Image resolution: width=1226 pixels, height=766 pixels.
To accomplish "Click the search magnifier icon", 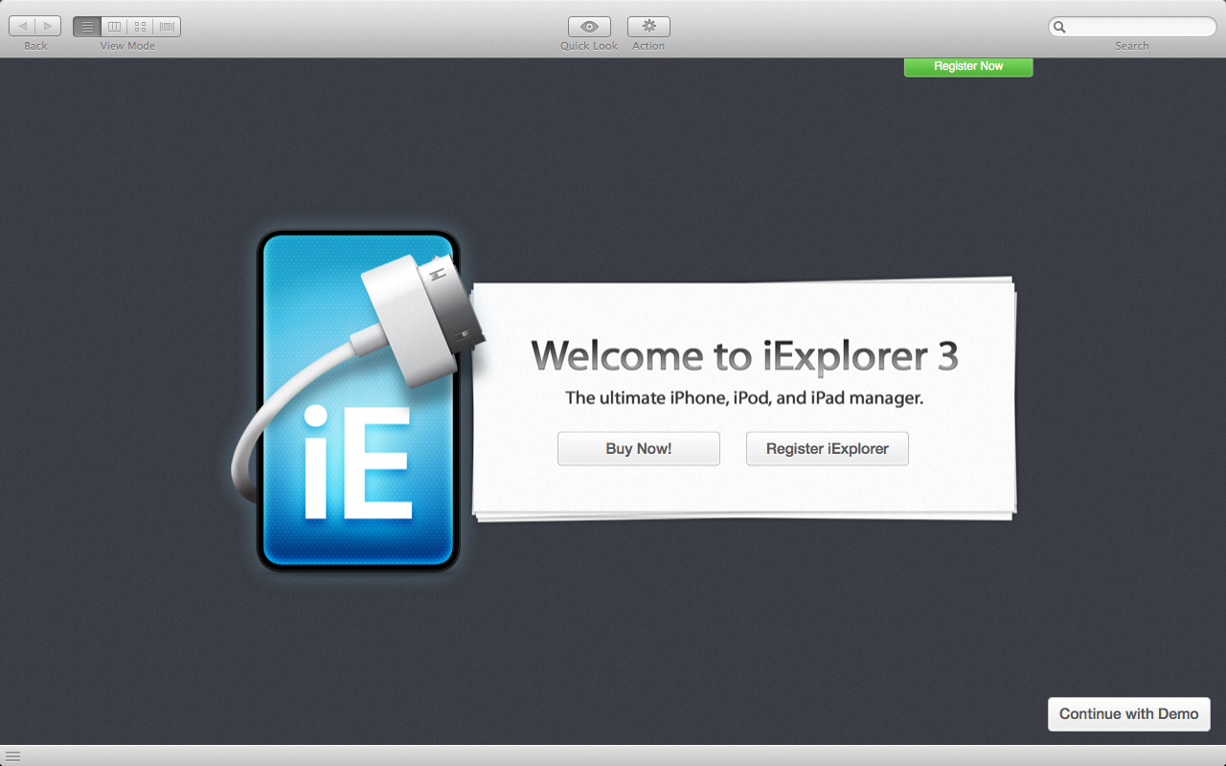I will [1059, 27].
